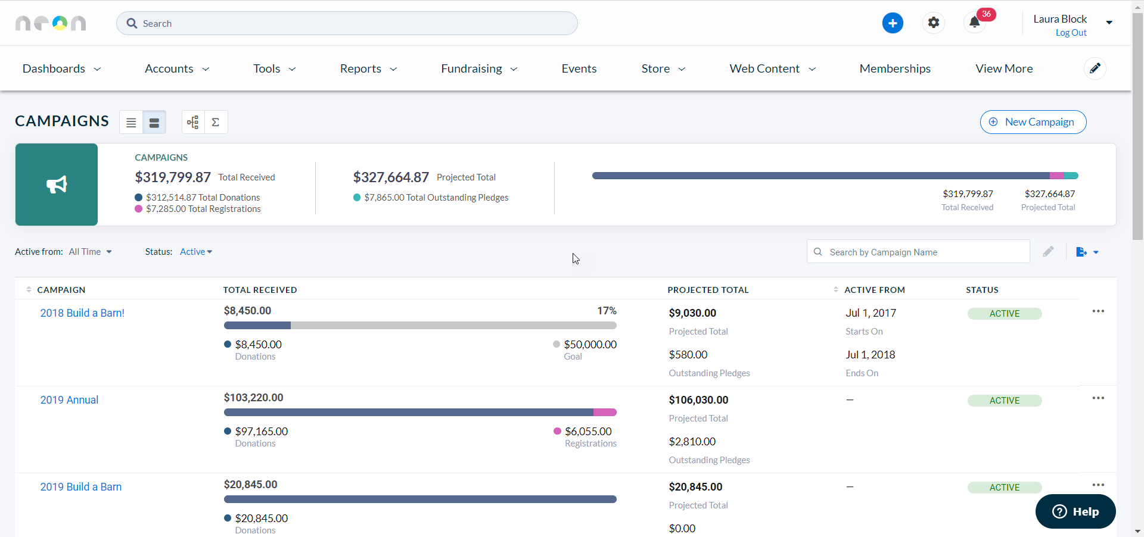Click the ACTIVE status badge for 2019 Annual
The height and width of the screenshot is (537, 1144).
[x=1005, y=401]
